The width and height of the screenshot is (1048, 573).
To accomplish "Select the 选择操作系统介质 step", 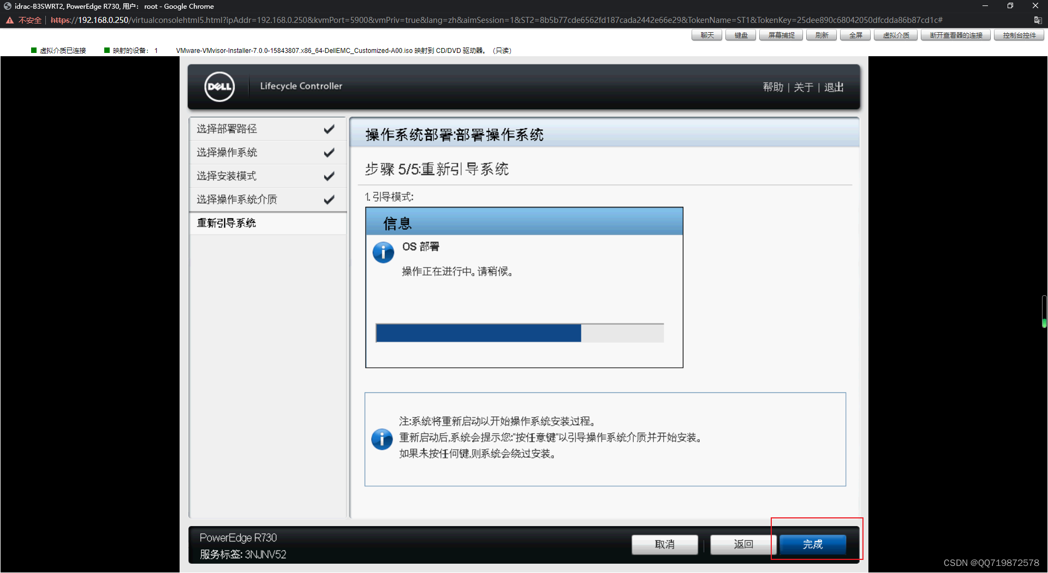I will pos(267,200).
